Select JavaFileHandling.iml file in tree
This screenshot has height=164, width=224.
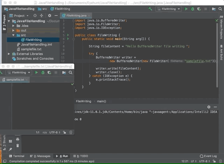click(34, 45)
